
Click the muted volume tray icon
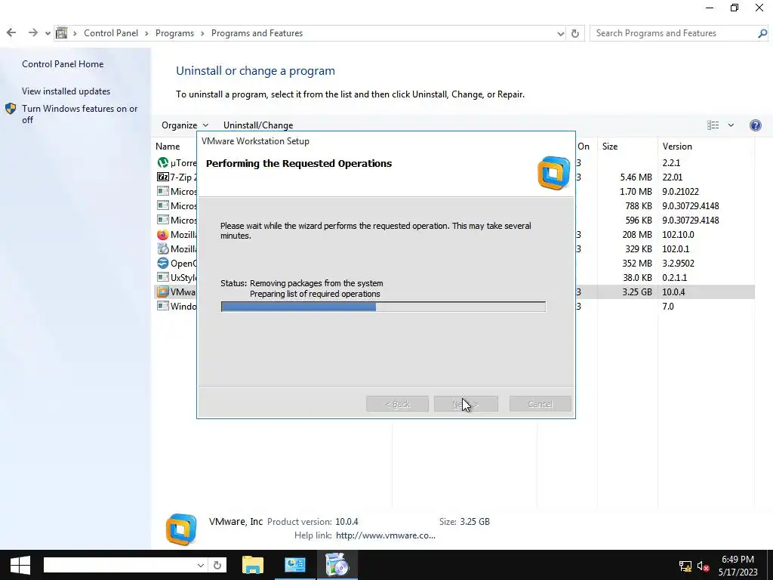703,566
